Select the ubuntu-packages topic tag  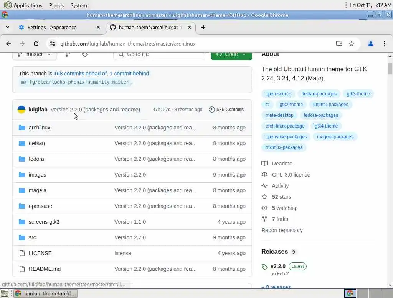[330, 105]
